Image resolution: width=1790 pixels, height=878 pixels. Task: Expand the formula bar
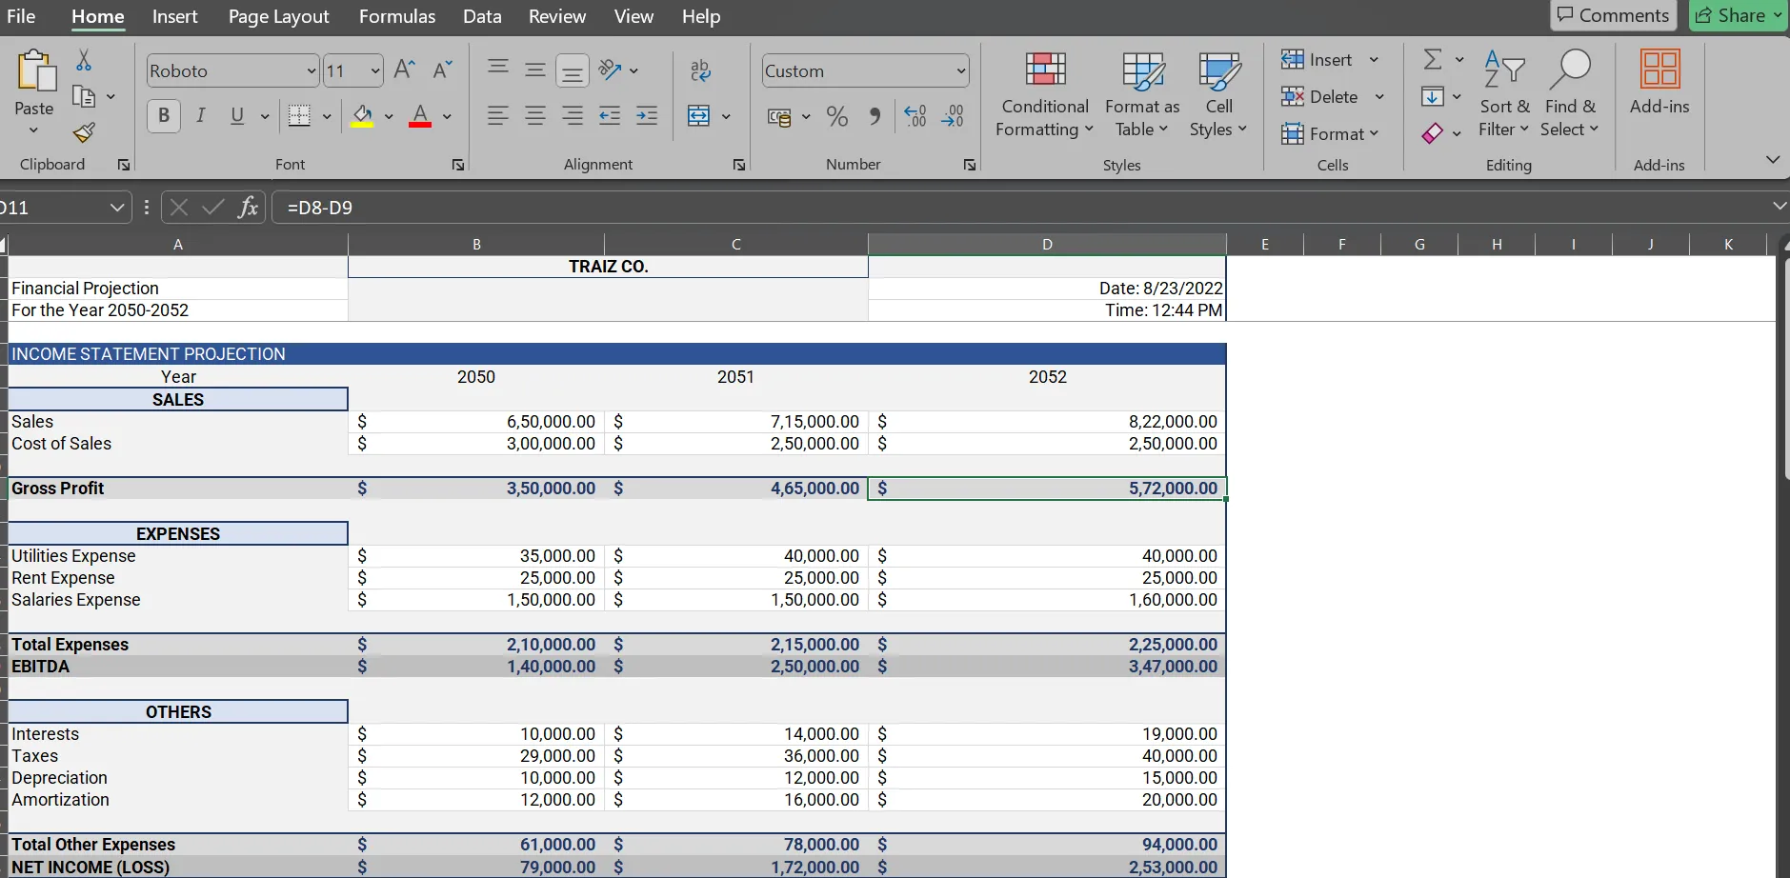click(x=1779, y=206)
